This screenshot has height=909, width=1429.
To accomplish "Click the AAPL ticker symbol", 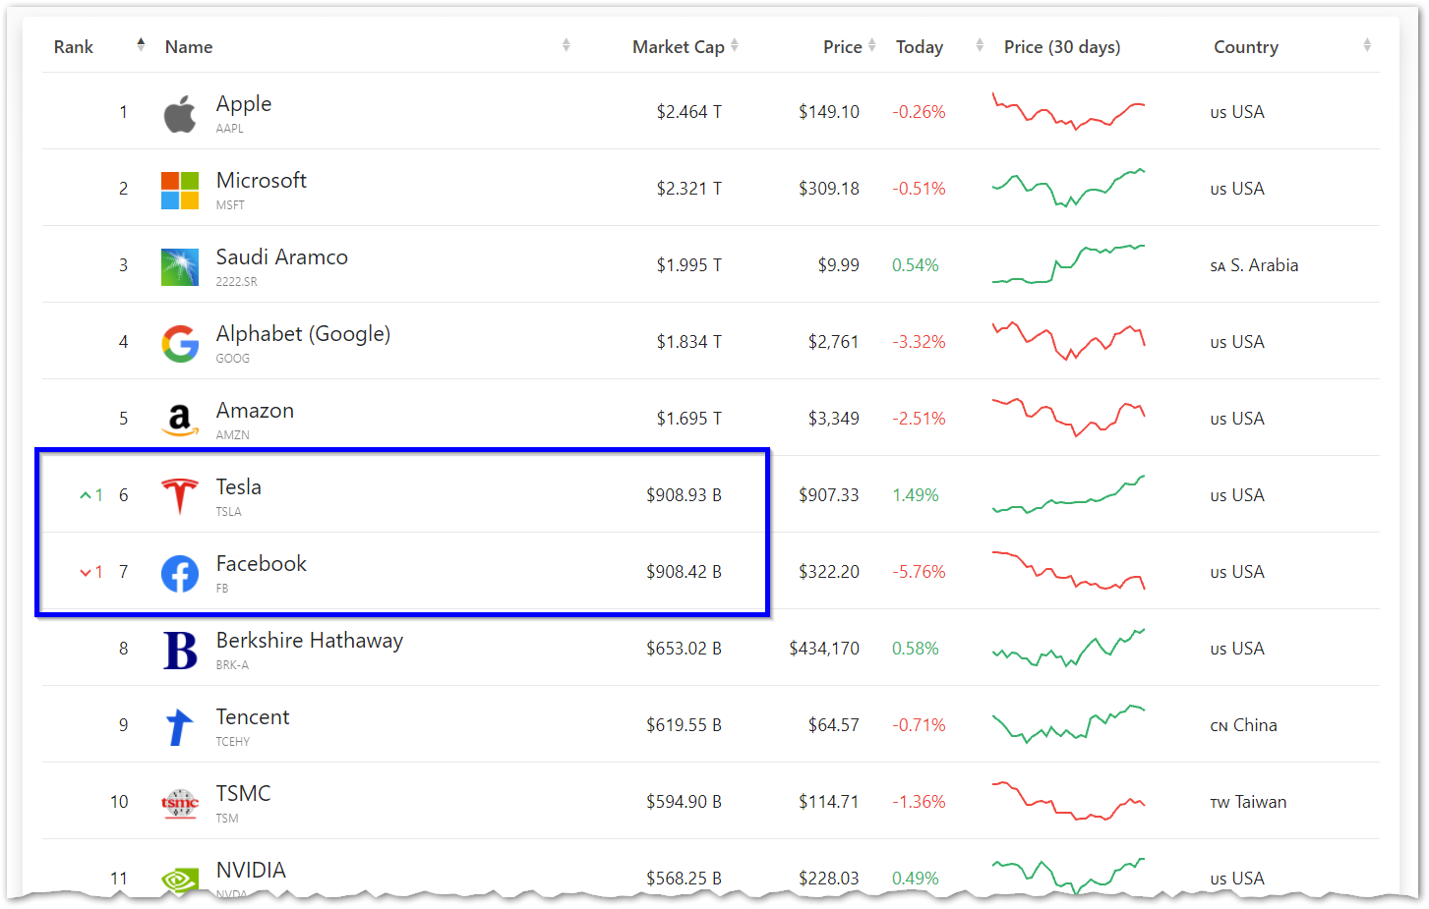I will (230, 129).
